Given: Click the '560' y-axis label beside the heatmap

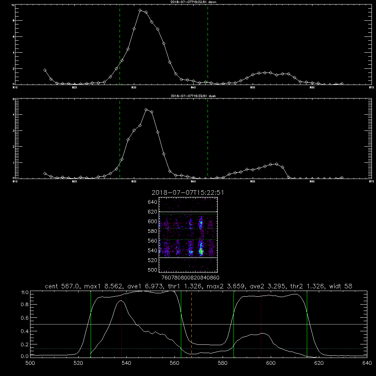Looking at the screenshot, I should tap(153, 241).
